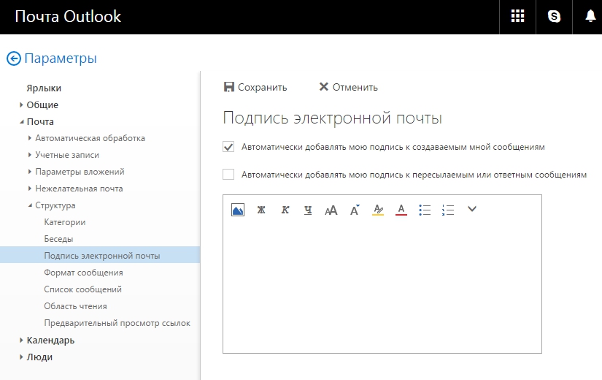Expand the Общие section arrow
Viewport: 602px width, 380px height.
[x=21, y=104]
